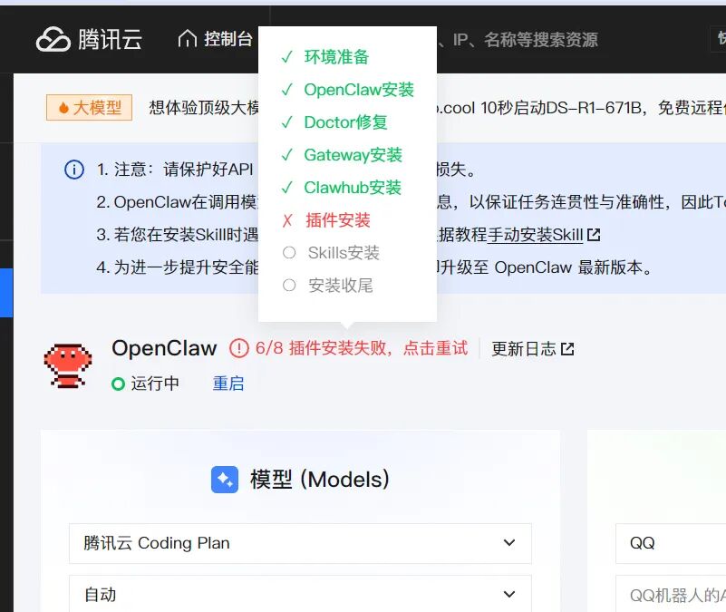Click the blue info circle icon

74,170
